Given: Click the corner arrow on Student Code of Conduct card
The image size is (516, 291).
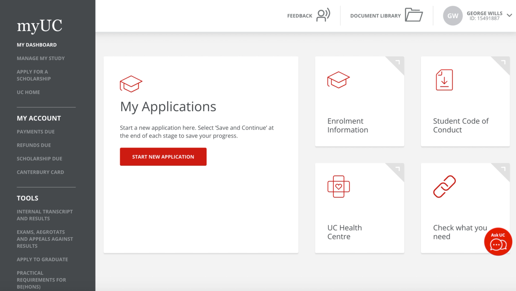Looking at the screenshot, I should (503, 63).
